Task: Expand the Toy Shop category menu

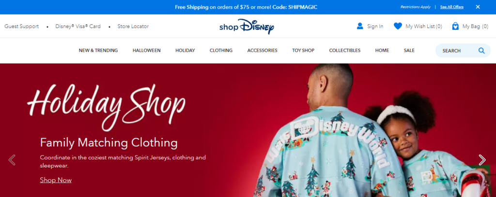Action: (x=303, y=50)
